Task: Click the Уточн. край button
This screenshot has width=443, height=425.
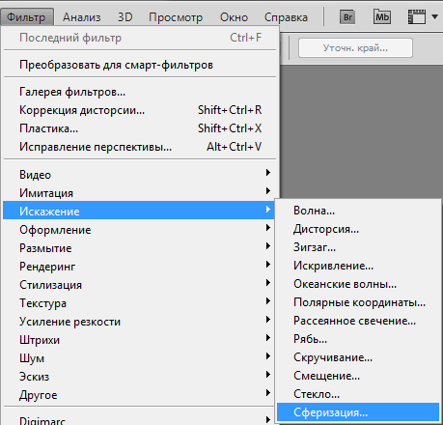Action: coord(355,48)
